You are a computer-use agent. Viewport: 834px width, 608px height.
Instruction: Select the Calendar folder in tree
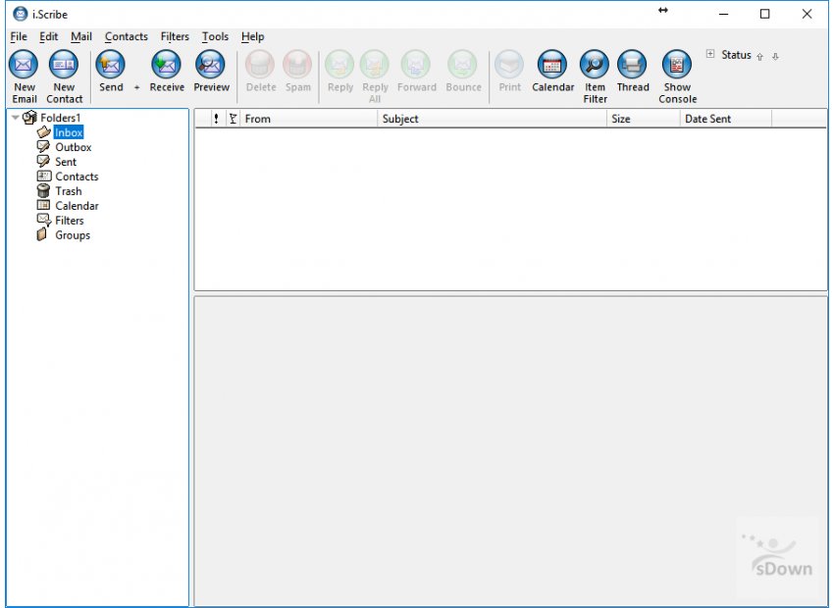click(x=77, y=206)
